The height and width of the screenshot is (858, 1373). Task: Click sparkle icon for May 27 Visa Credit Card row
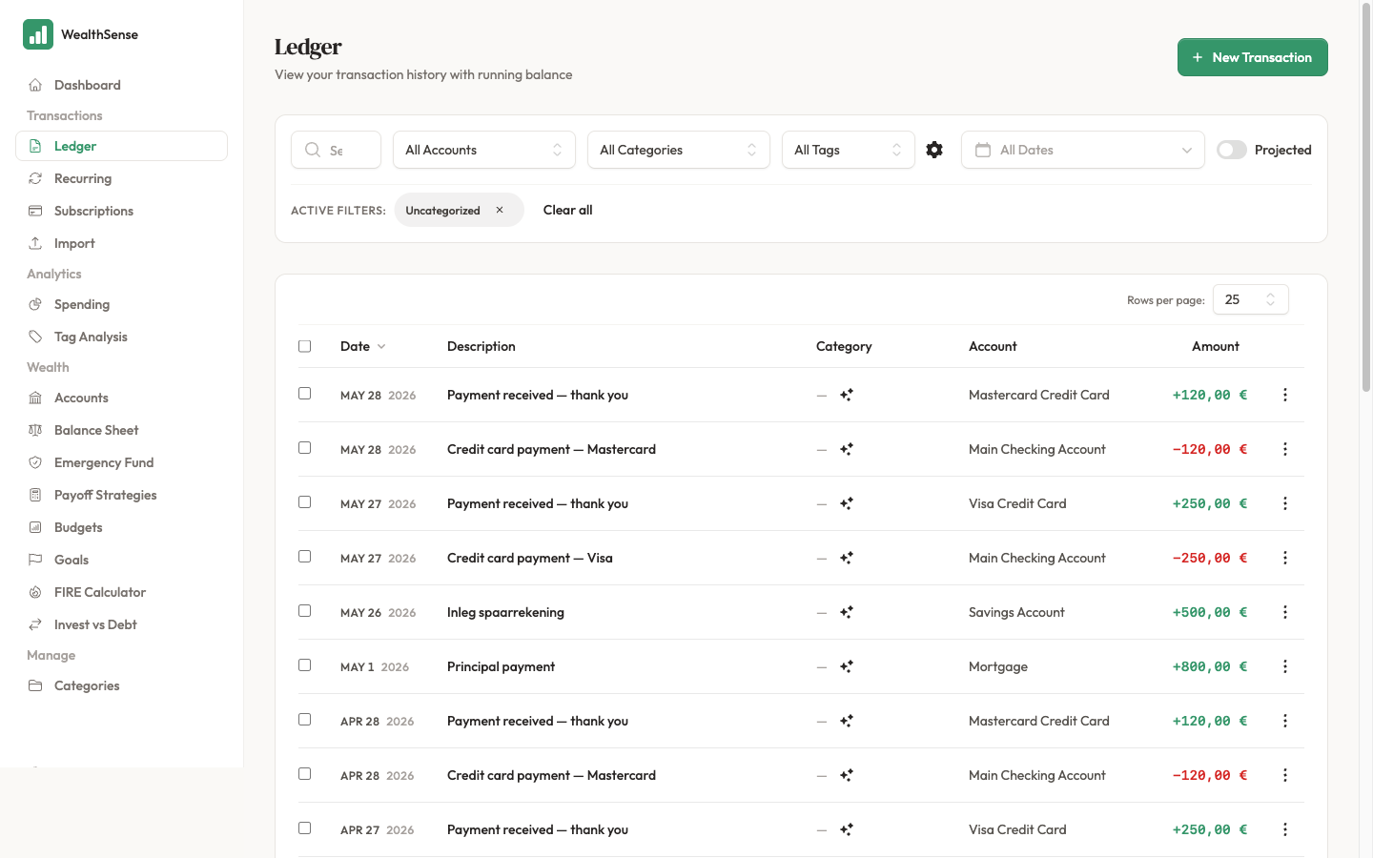tap(847, 503)
